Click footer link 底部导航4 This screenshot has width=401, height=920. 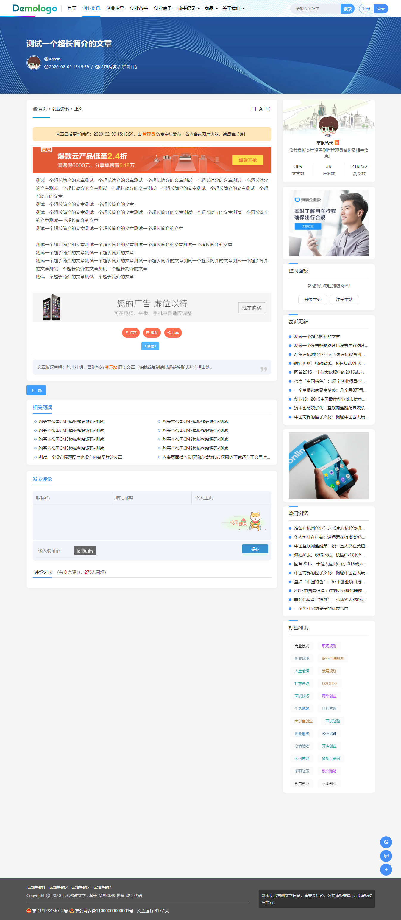coord(102,887)
